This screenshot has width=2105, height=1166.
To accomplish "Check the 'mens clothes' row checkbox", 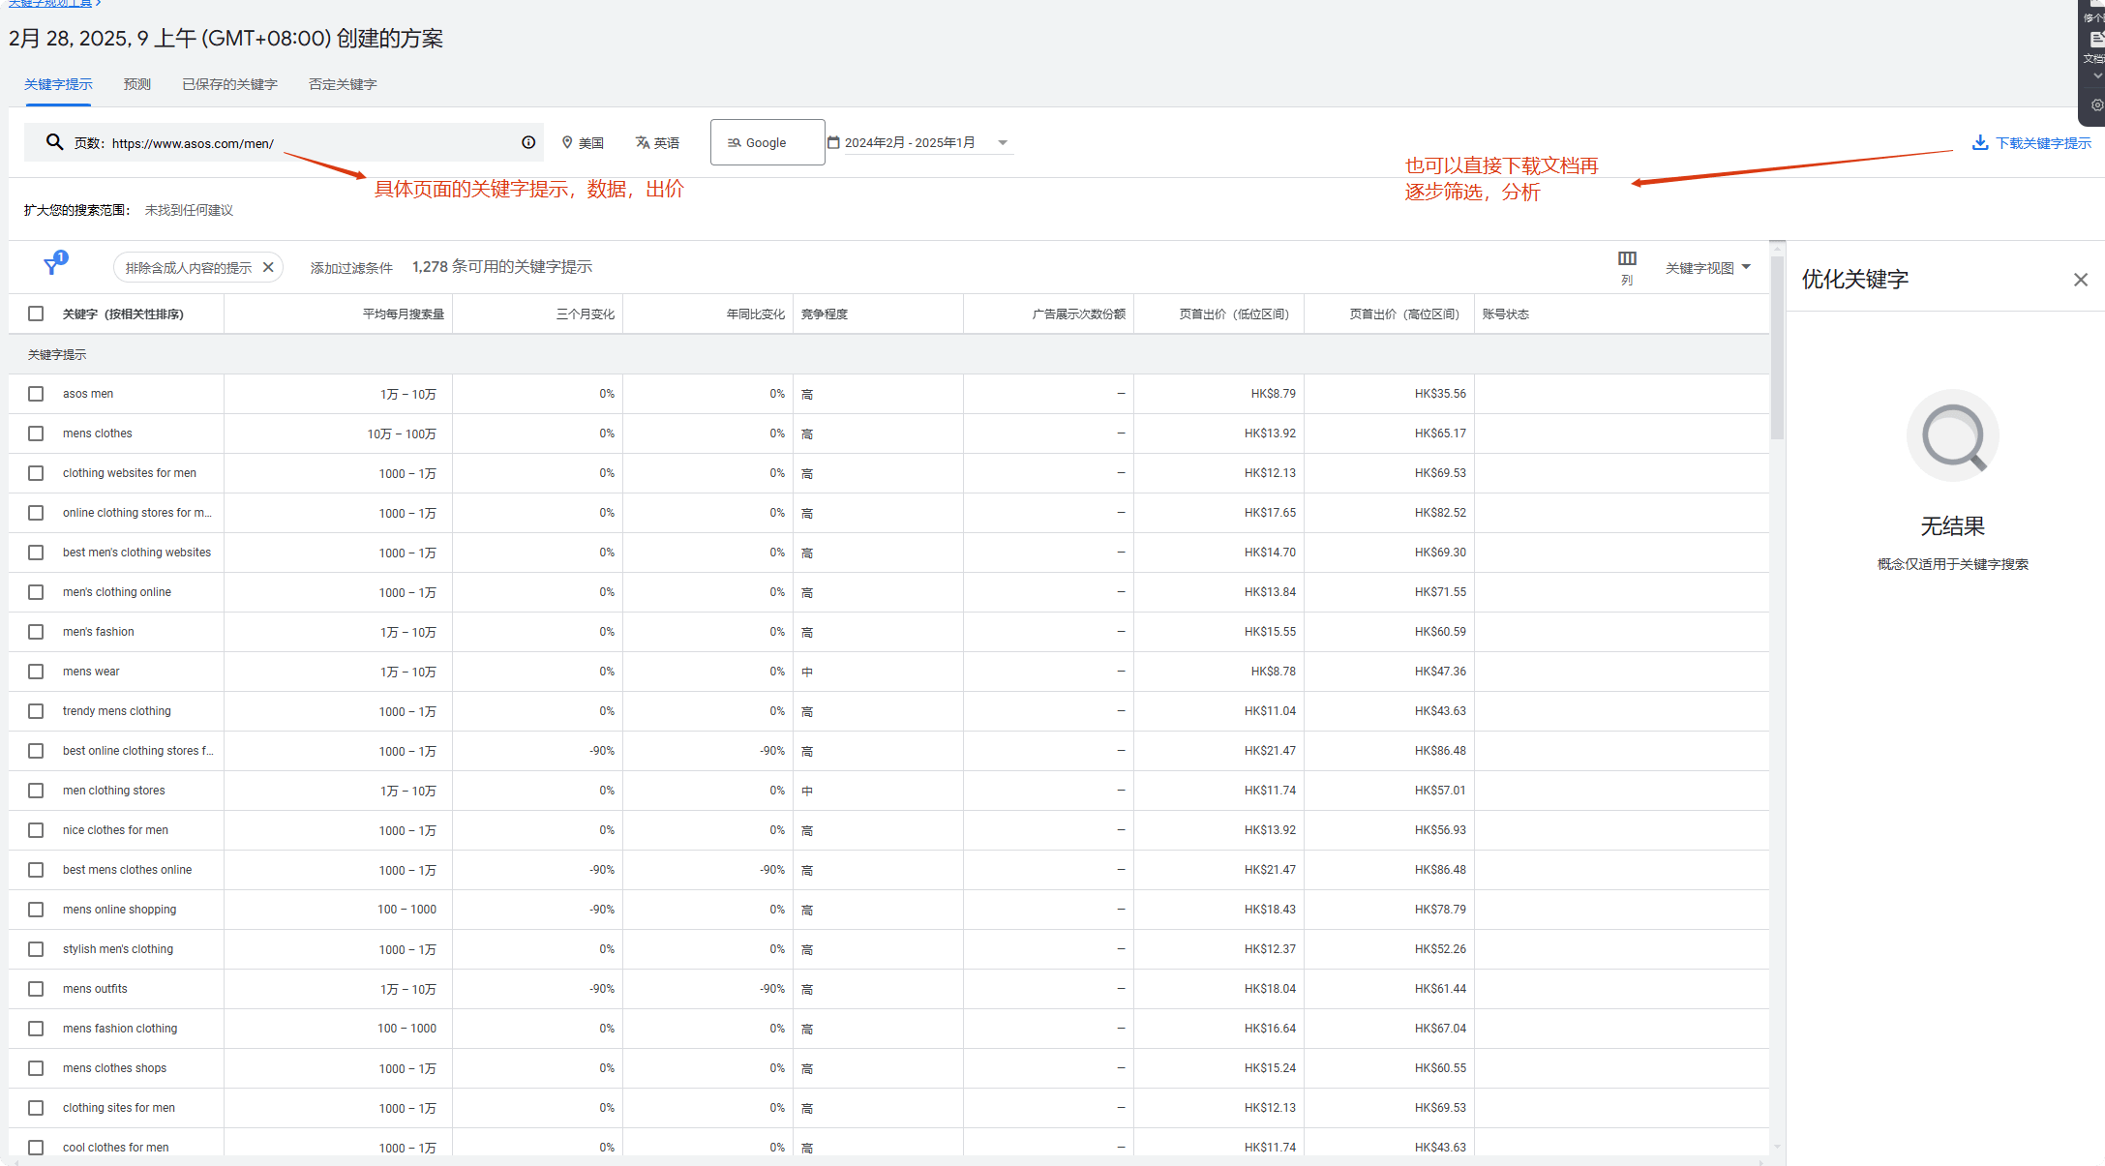I will coord(36,434).
